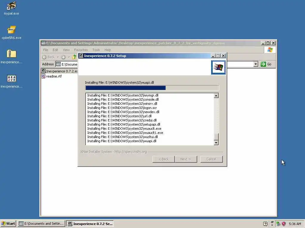This screenshot has width=305, height=228.
Task: Click the green network tray icon
Action: click(278, 224)
